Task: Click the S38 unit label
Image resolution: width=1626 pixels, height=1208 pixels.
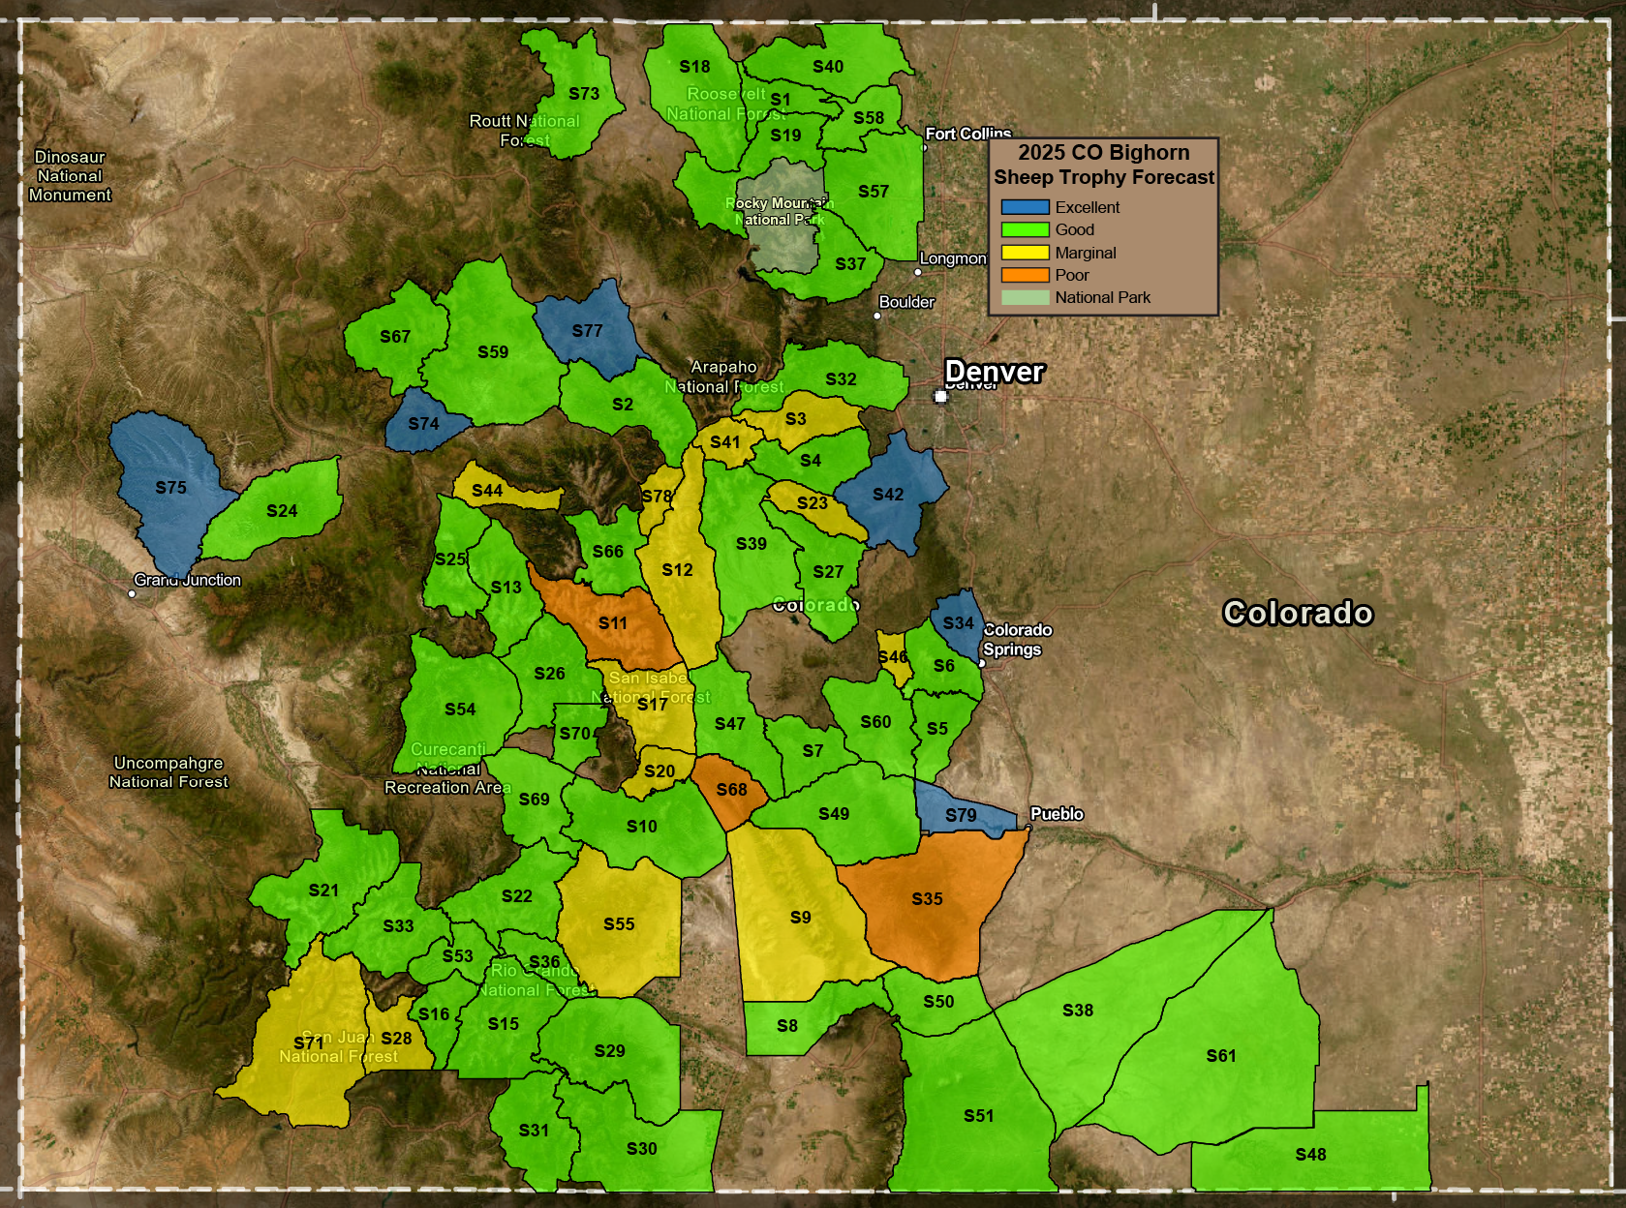Action: coord(1077,1011)
